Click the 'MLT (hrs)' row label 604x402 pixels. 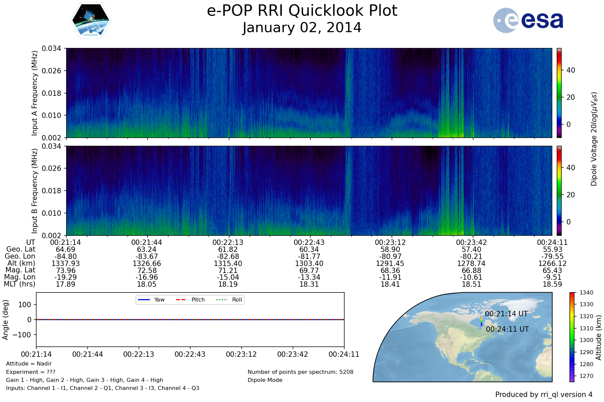[19, 284]
